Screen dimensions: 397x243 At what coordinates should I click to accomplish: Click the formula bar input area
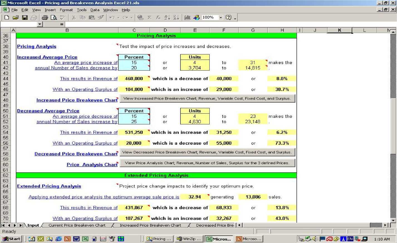tap(230, 24)
